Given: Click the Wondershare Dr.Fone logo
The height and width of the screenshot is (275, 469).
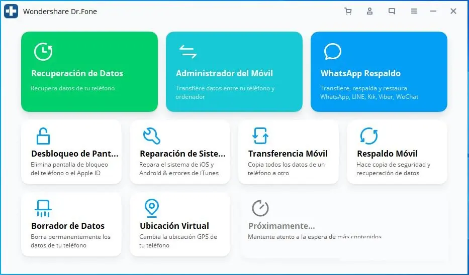Looking at the screenshot, I should click(11, 11).
